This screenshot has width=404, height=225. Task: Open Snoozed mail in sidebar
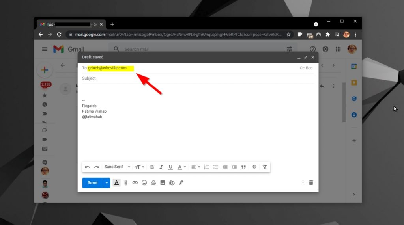click(x=45, y=104)
